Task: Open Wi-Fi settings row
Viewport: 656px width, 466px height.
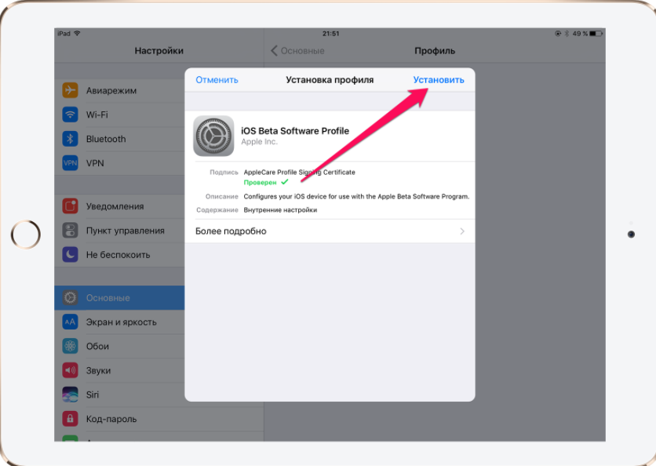Action: click(x=119, y=115)
